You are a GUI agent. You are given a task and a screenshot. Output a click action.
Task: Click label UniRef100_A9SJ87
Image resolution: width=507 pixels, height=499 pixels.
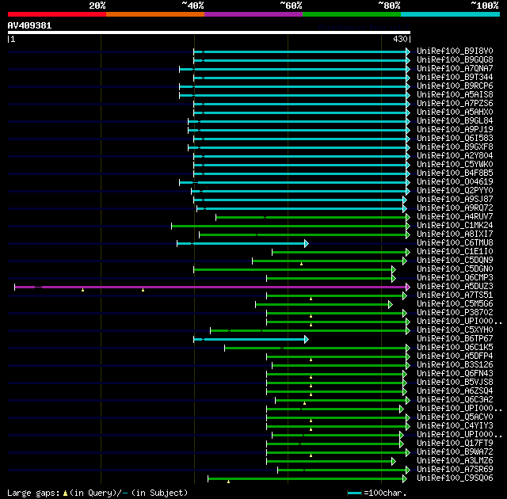pos(455,200)
